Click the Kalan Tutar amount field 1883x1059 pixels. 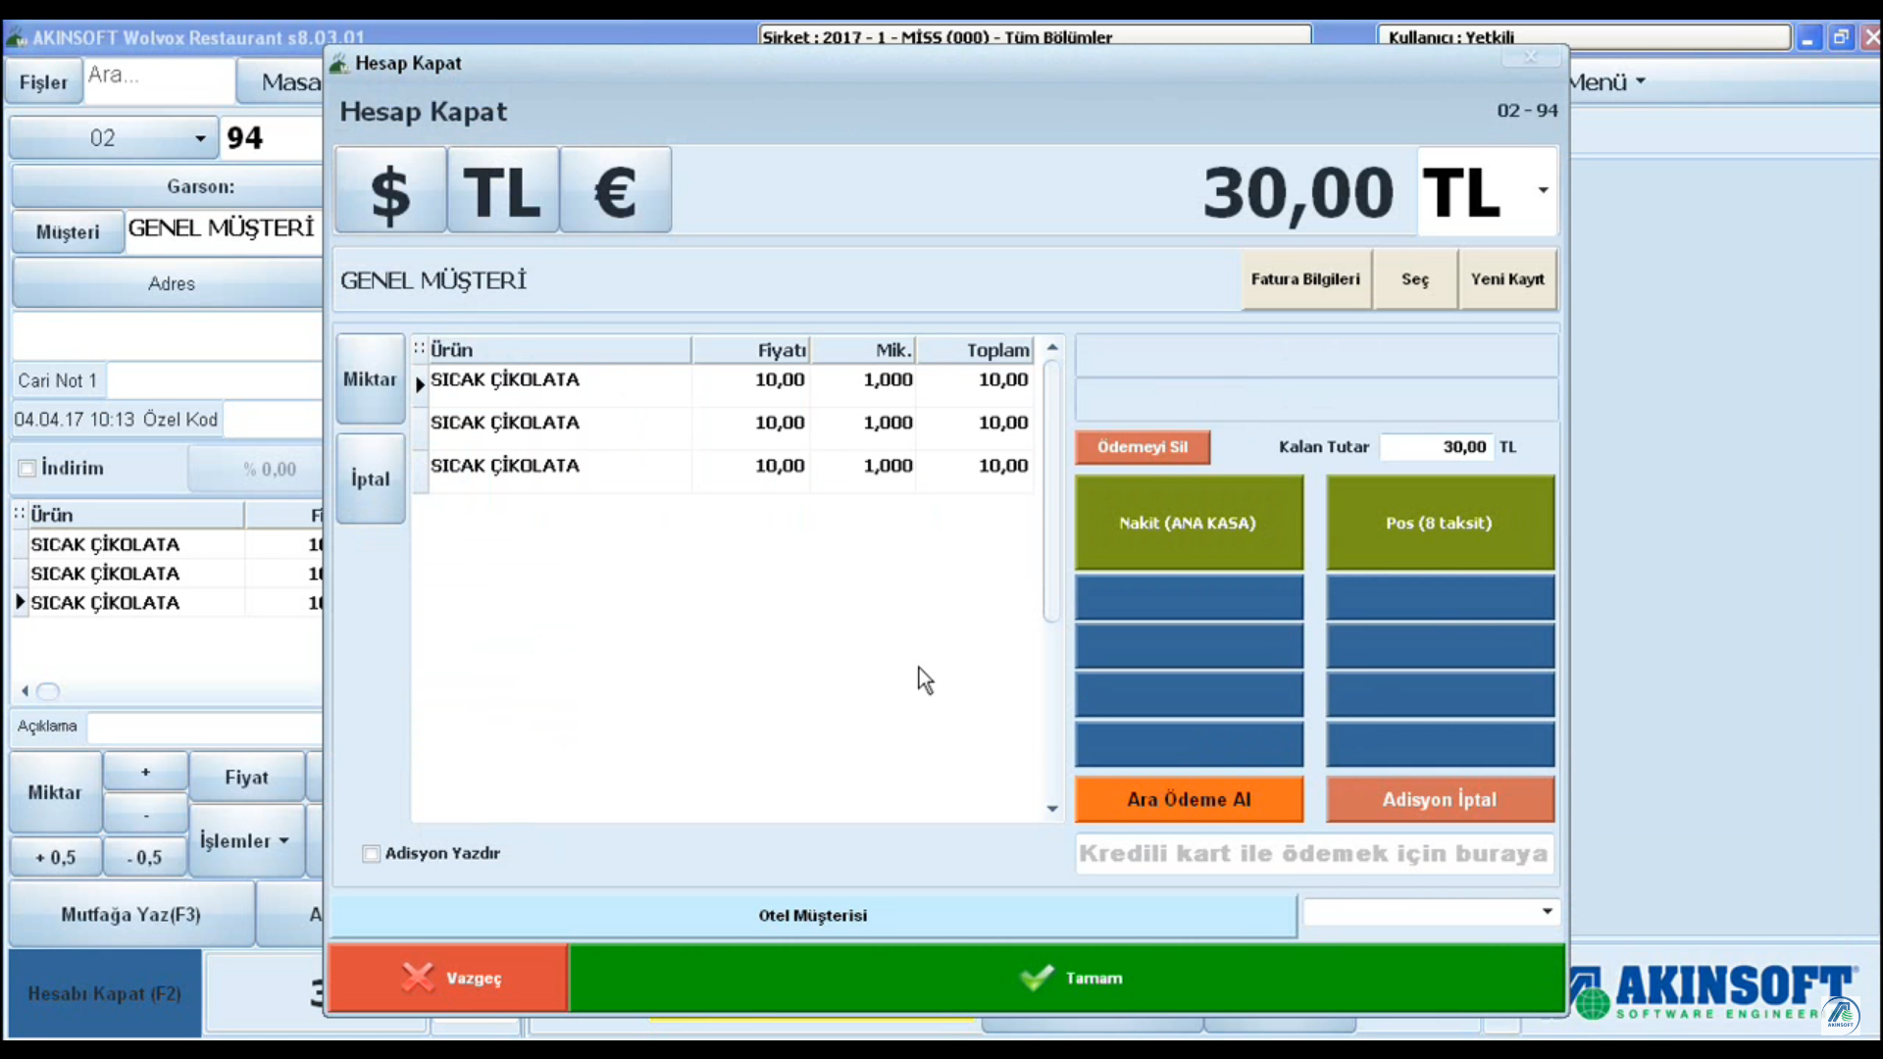coord(1436,447)
